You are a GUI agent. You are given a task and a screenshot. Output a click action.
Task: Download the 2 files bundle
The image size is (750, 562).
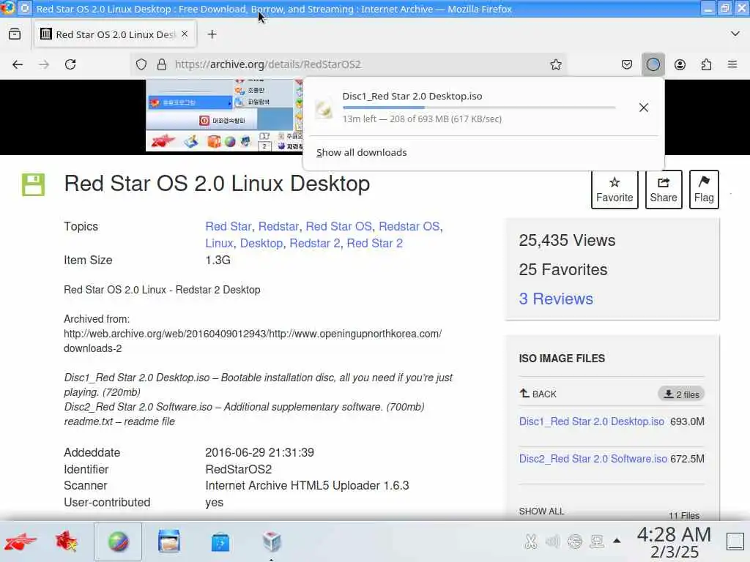[x=681, y=394]
